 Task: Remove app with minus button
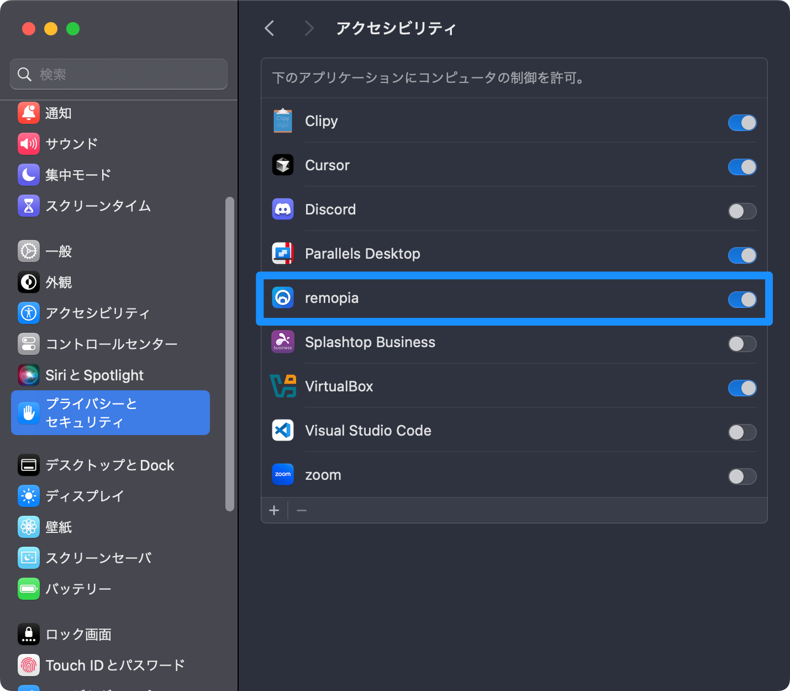[x=302, y=510]
